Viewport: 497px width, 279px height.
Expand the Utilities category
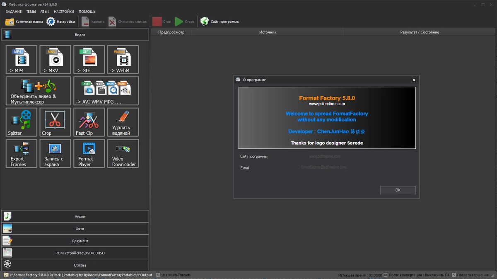click(75, 265)
